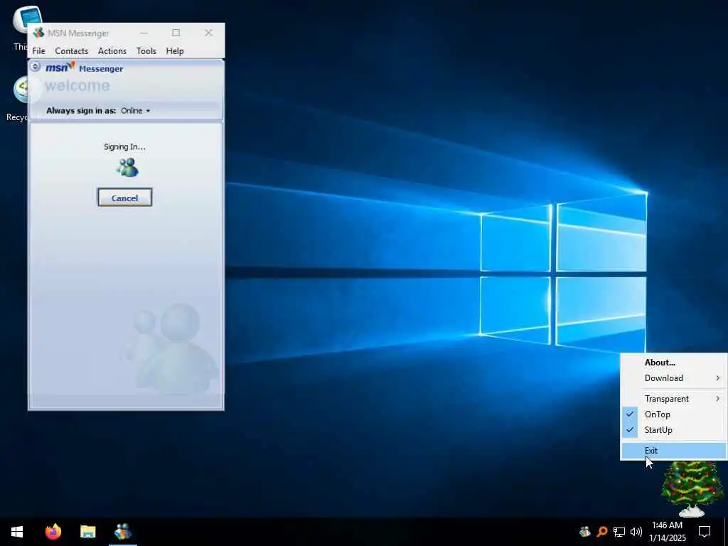The height and width of the screenshot is (546, 728).
Task: Click the Signing In... status text
Action: [124, 146]
